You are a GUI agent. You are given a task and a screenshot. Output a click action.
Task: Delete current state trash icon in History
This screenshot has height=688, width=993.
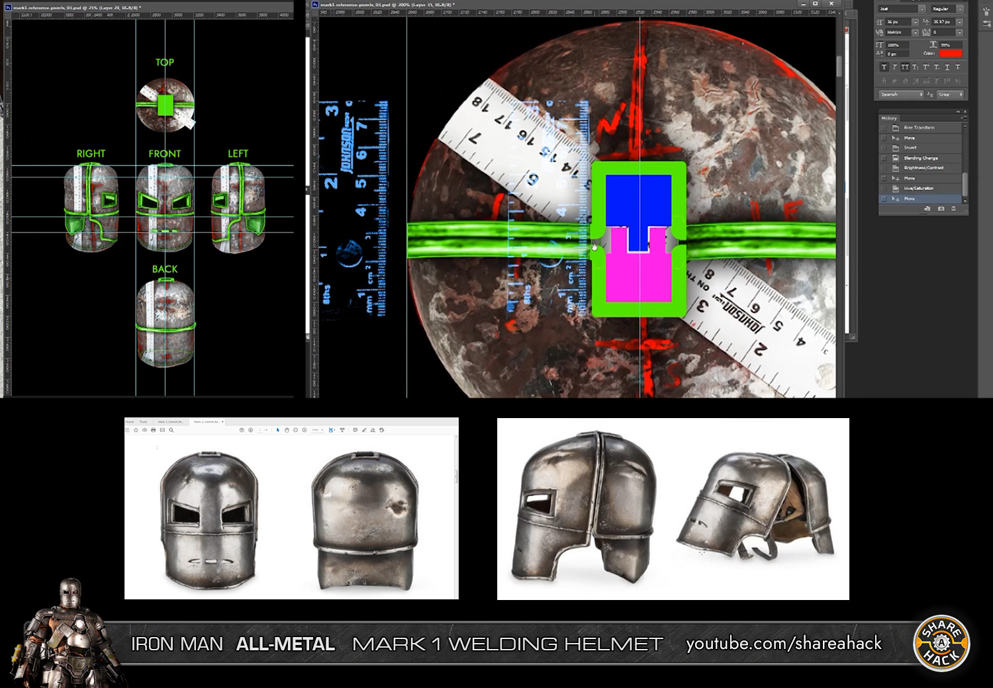point(953,208)
